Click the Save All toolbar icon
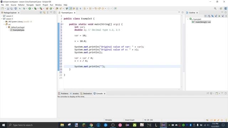Image resolution: width=228 pixels, height=128 pixels. tap(11, 9)
